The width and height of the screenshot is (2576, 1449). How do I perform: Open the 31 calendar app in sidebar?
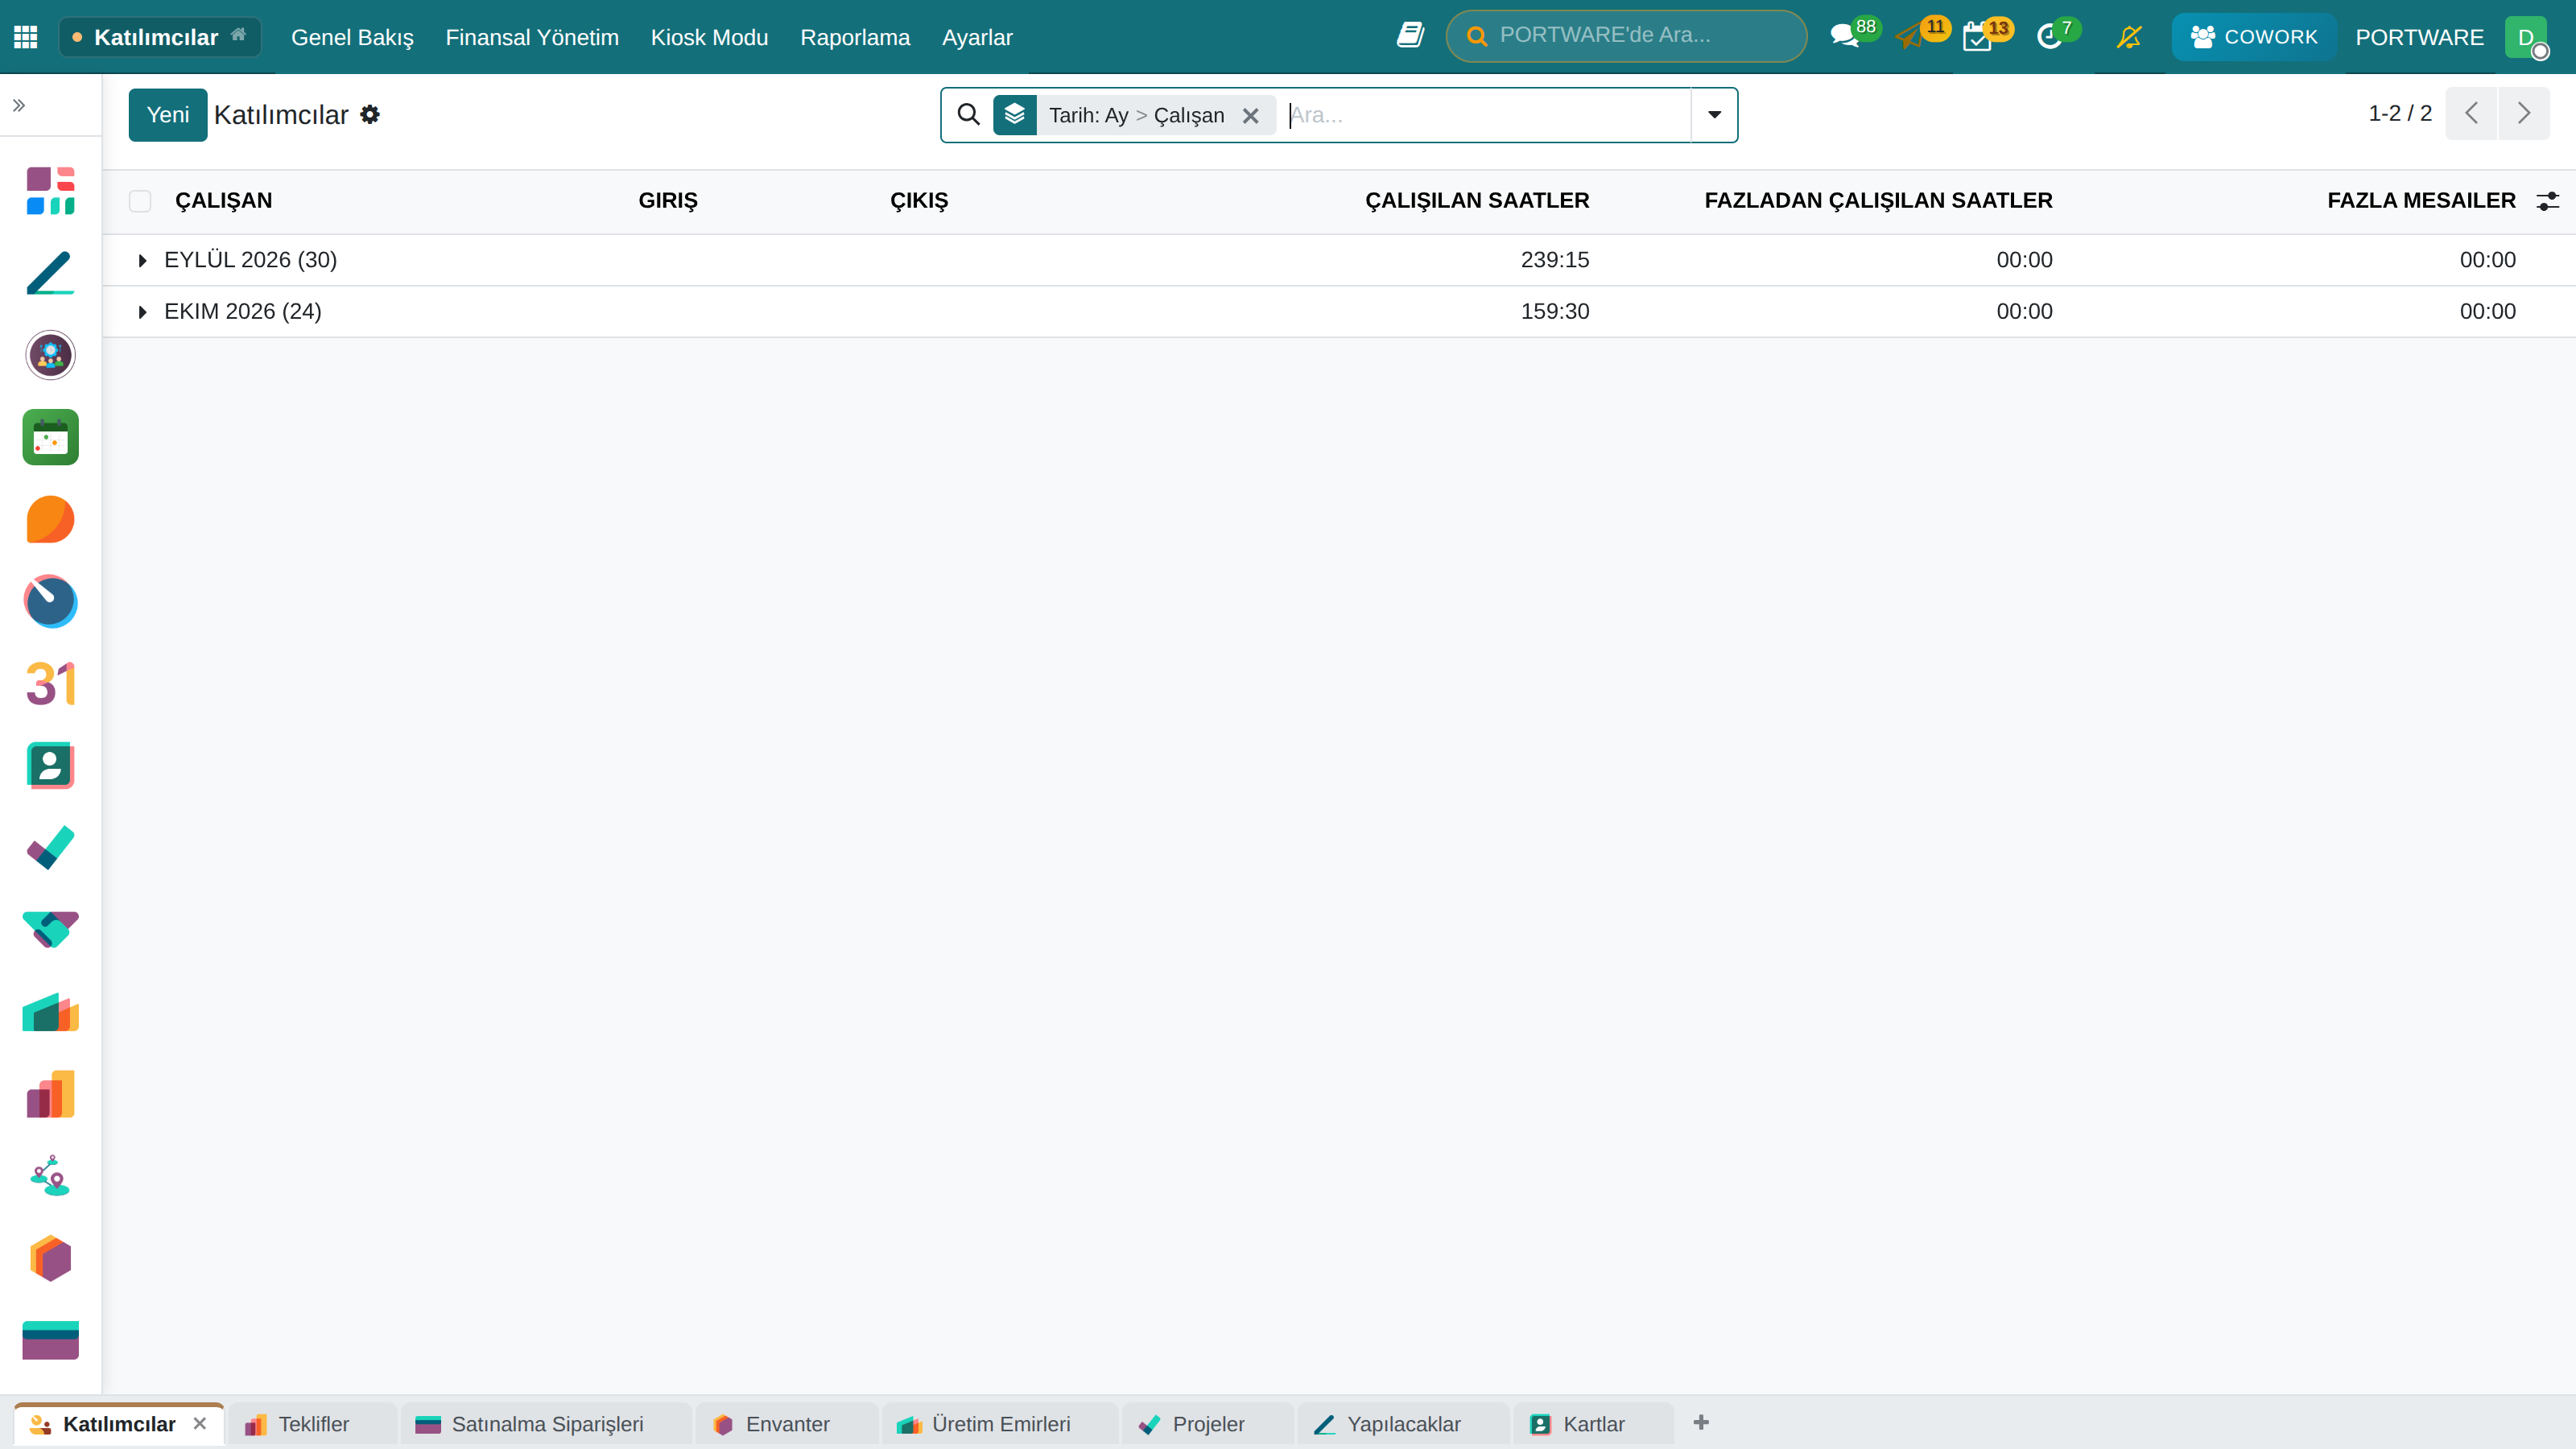[50, 683]
